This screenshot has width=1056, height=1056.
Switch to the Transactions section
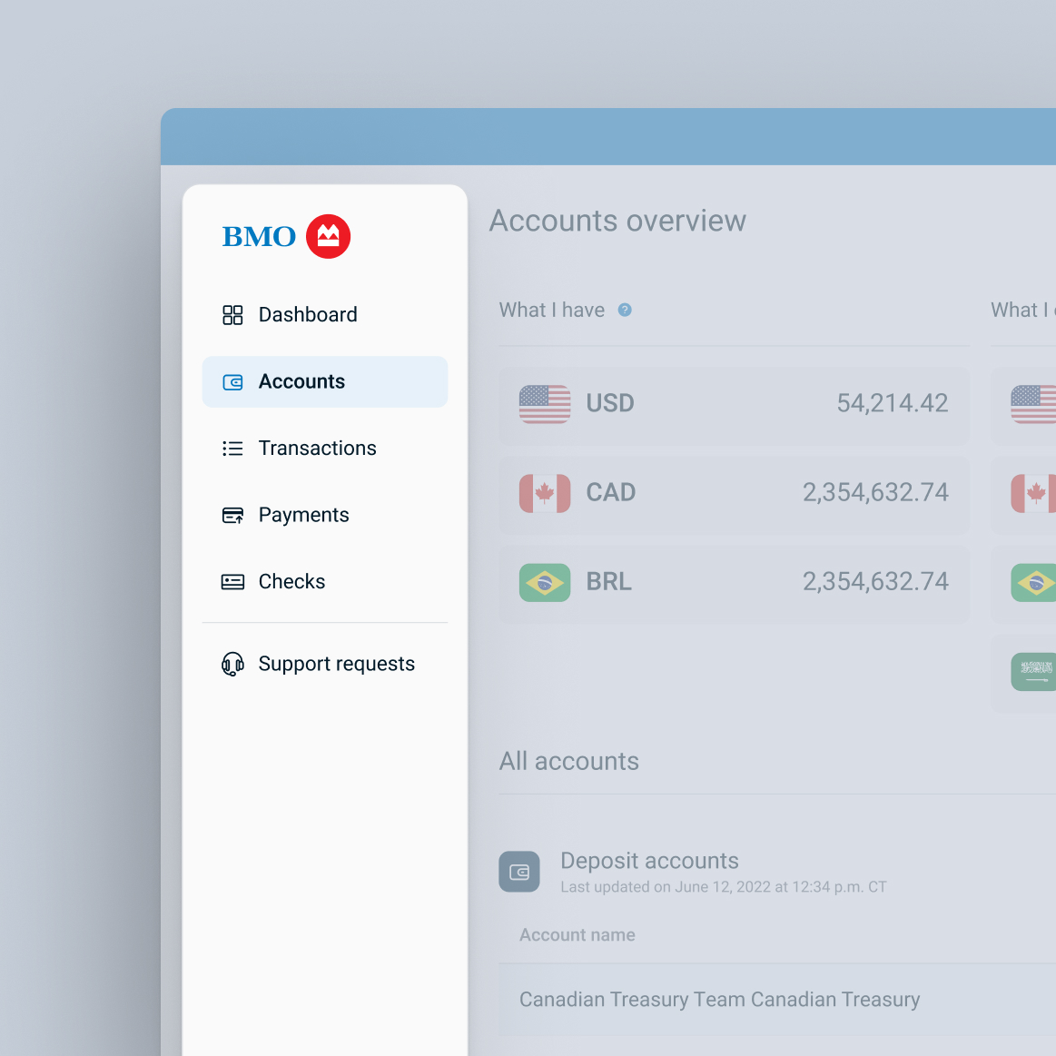pos(318,448)
